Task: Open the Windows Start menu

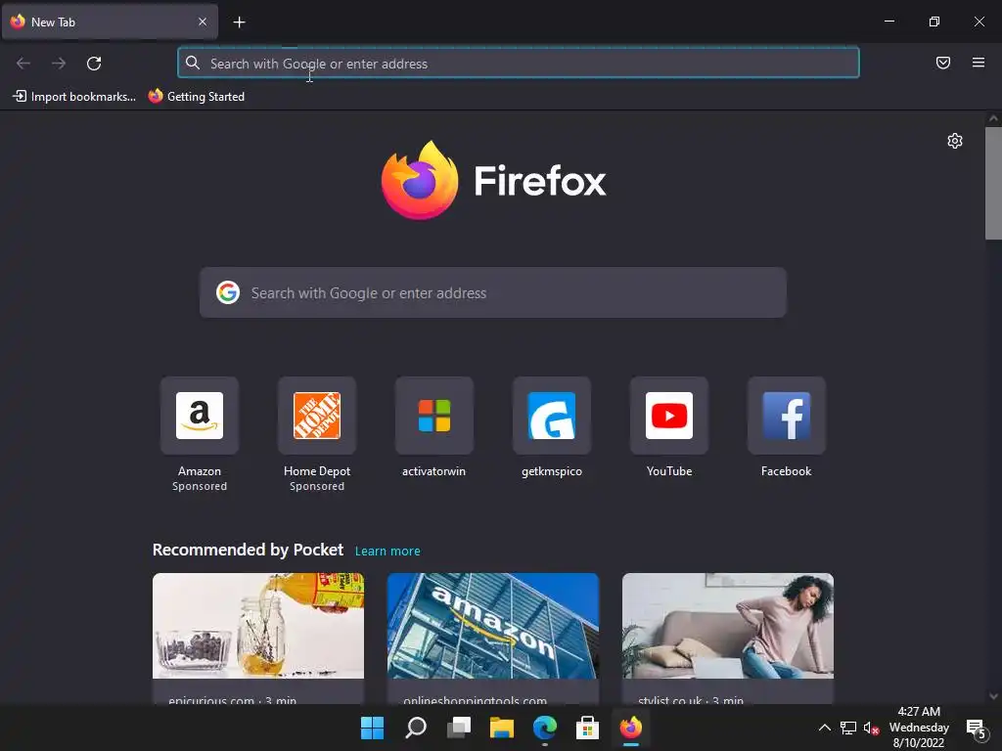Action: pyautogui.click(x=372, y=728)
